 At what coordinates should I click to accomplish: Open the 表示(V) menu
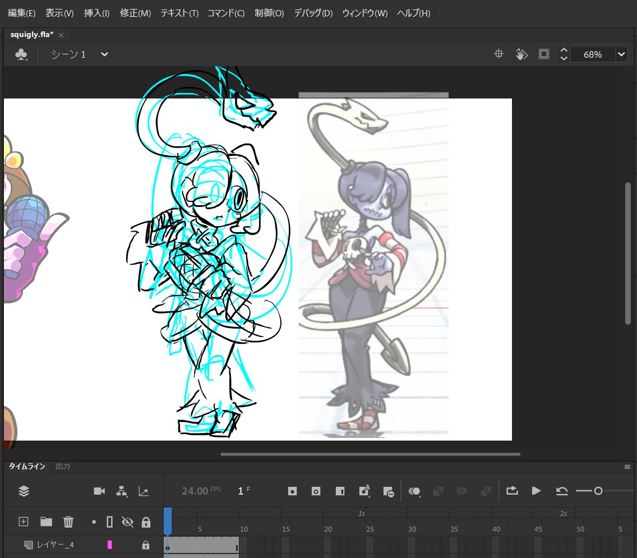pyautogui.click(x=59, y=13)
